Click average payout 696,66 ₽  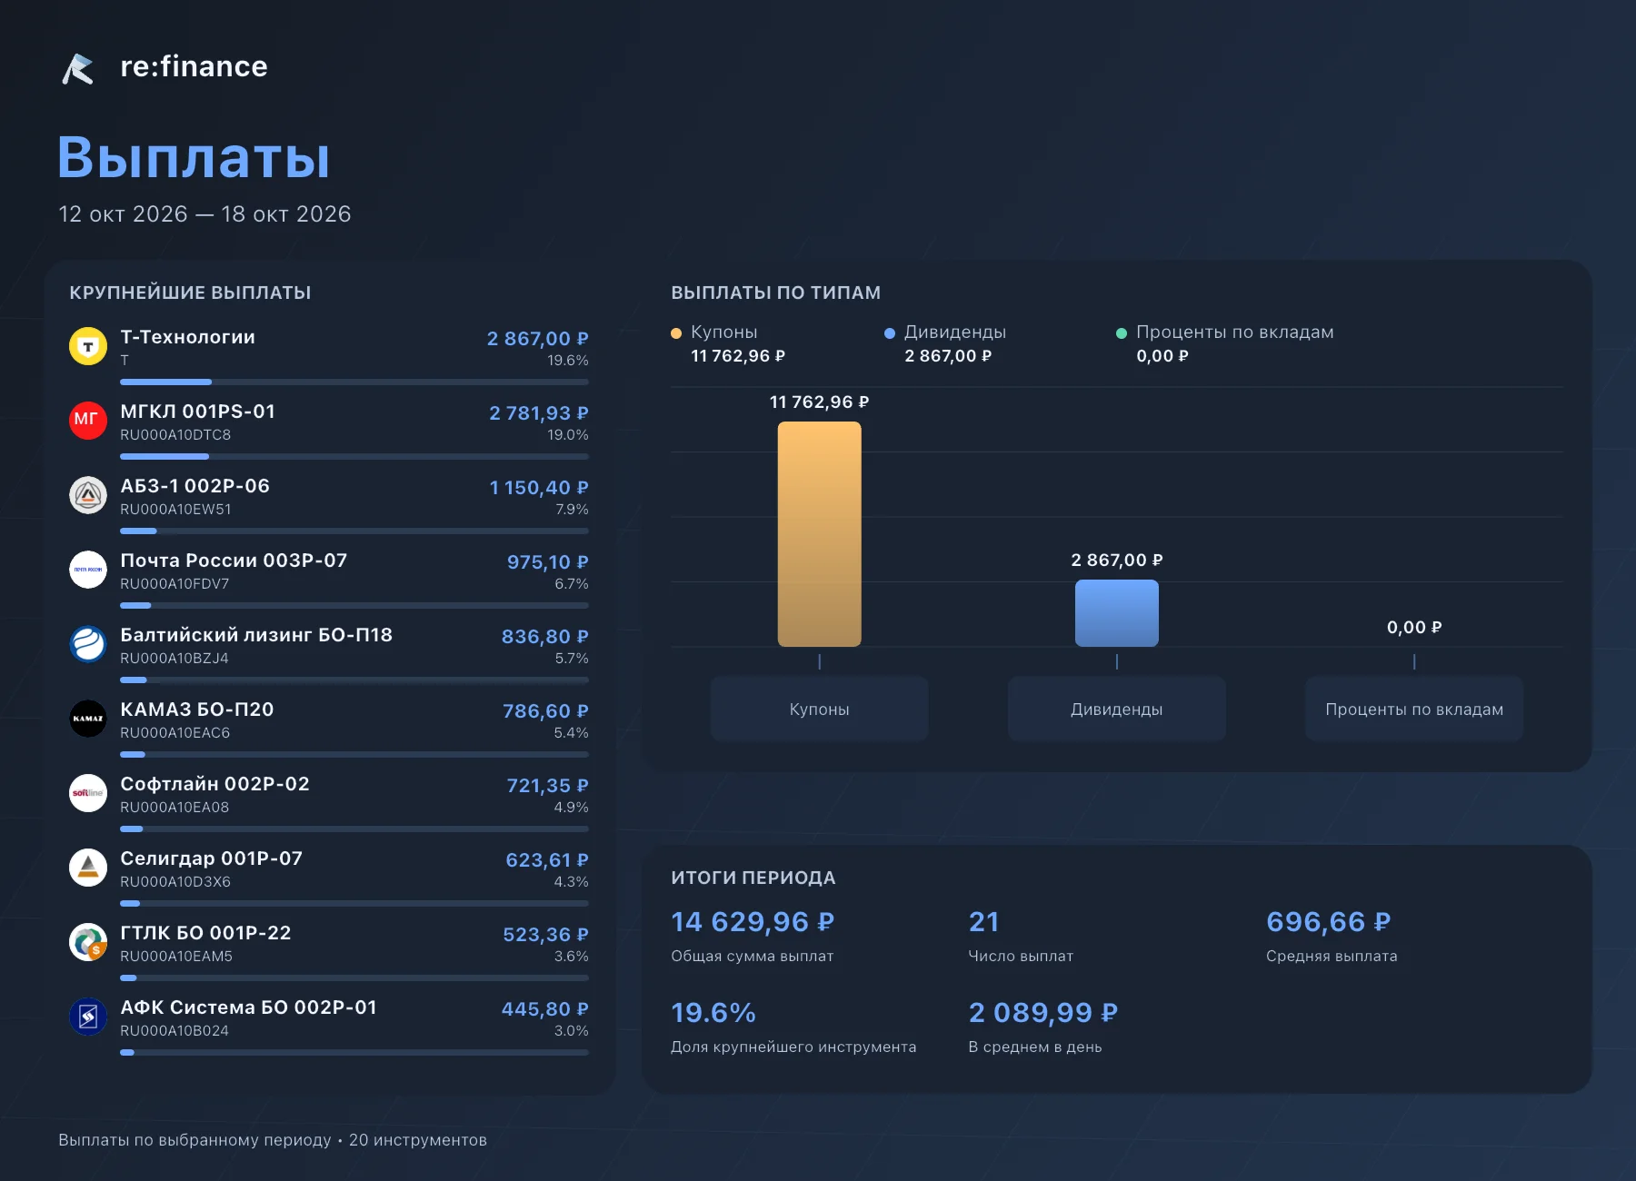[x=1329, y=922]
